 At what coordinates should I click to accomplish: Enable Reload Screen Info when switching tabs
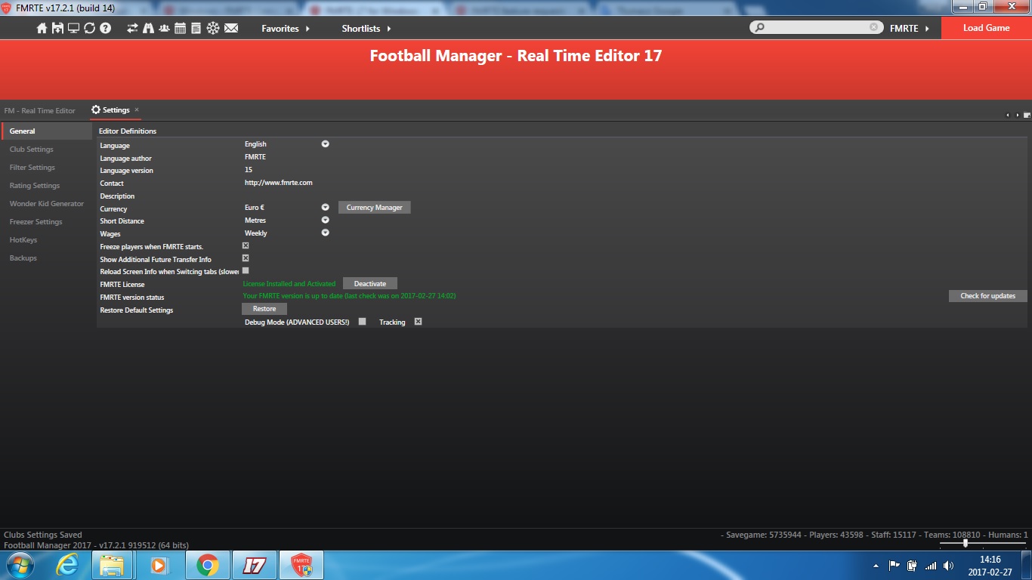coord(246,270)
